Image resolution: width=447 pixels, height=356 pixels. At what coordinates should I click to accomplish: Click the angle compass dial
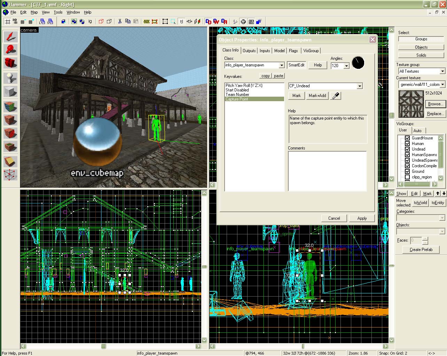coord(358,63)
